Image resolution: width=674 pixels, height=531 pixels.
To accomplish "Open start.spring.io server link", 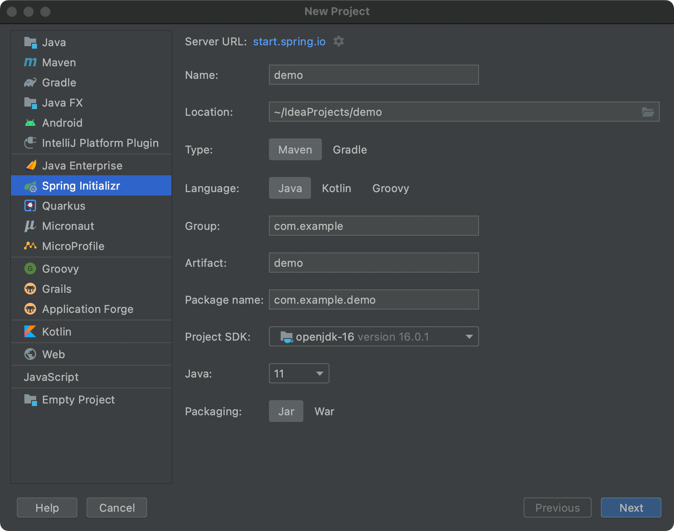I will coord(289,42).
